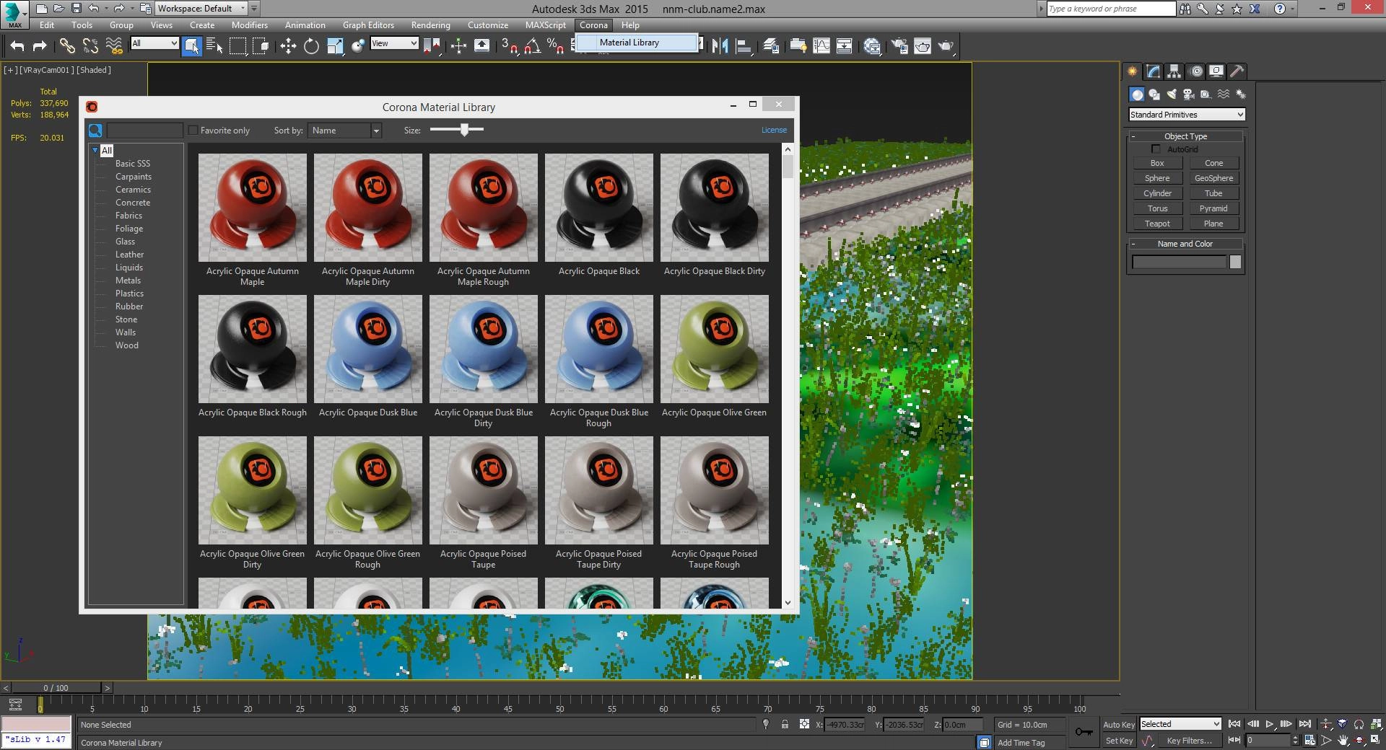Choose the Rectangular Selection Region tool

click(x=237, y=46)
